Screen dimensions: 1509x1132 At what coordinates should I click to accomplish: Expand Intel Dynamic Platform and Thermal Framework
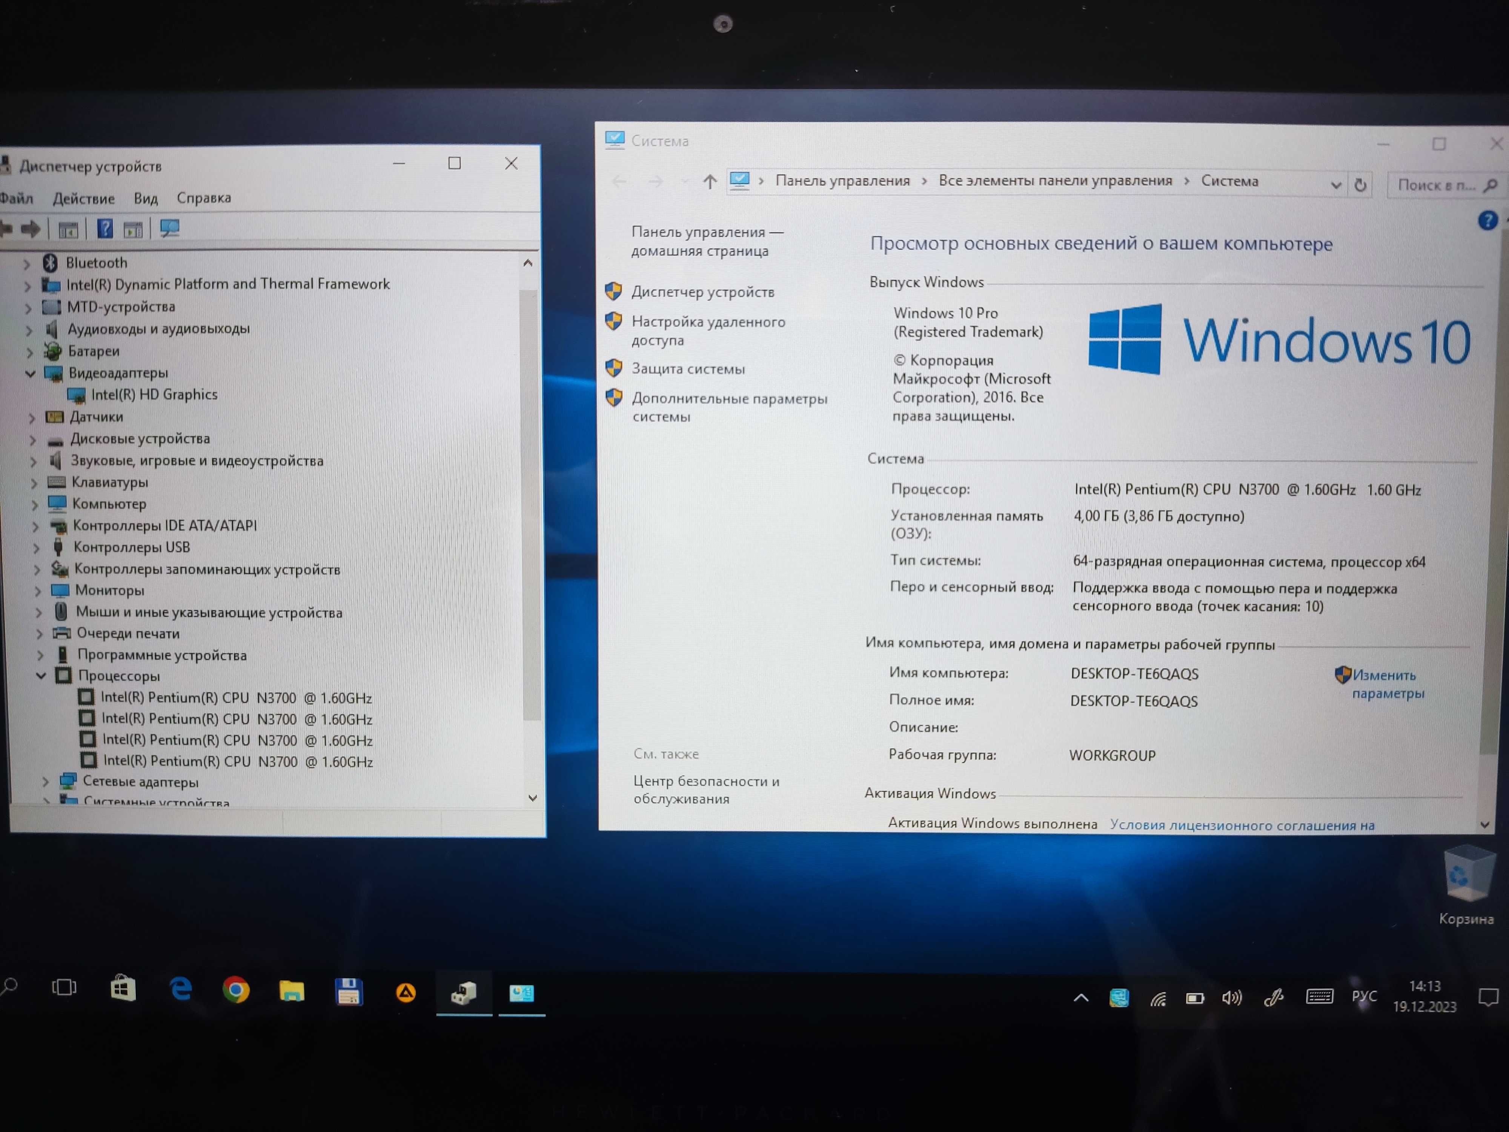[27, 286]
